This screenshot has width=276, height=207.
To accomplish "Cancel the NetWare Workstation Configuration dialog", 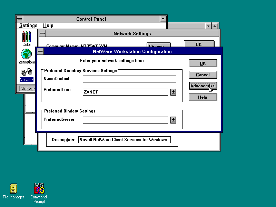I will pyautogui.click(x=203, y=75).
